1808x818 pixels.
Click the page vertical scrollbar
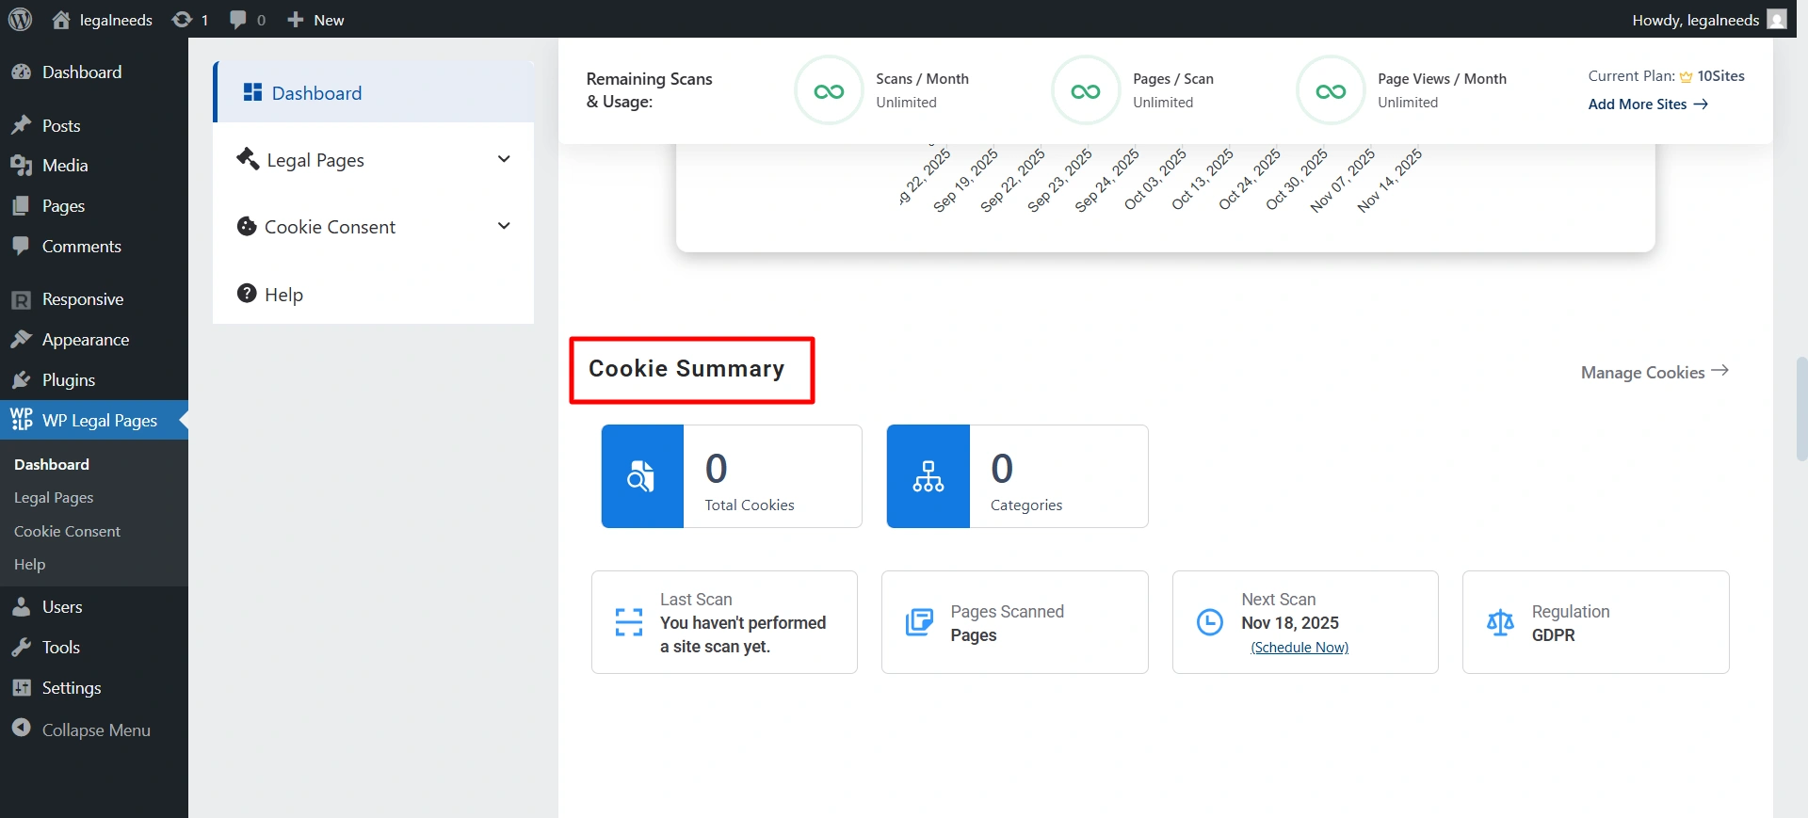1800,409
